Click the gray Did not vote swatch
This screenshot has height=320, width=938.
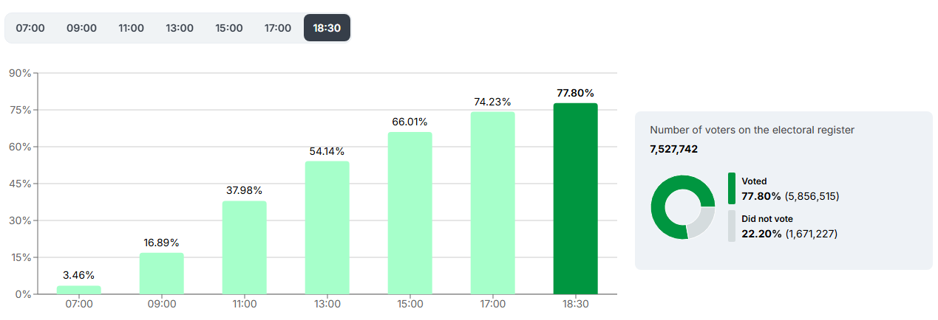[x=732, y=226]
